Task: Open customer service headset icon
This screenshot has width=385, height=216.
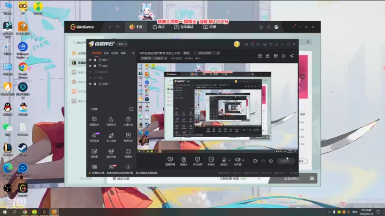Action: [246, 44]
